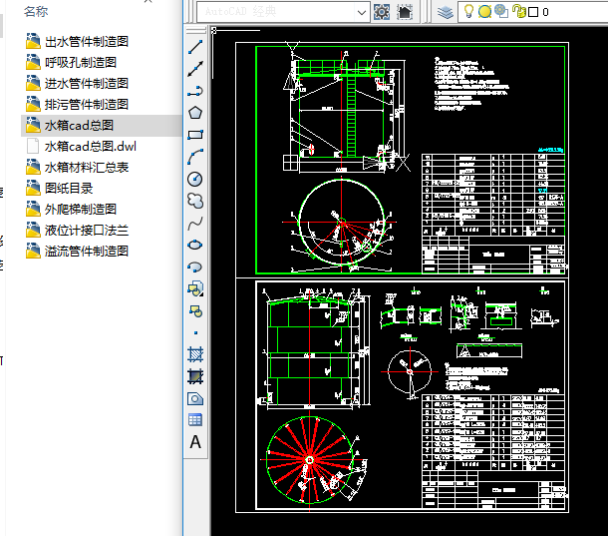Open Layer Properties Manager
This screenshot has width=608, height=536.
[x=446, y=12]
